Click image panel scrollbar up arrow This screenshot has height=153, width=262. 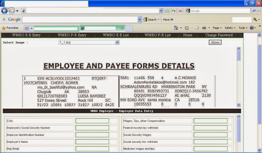(239, 49)
